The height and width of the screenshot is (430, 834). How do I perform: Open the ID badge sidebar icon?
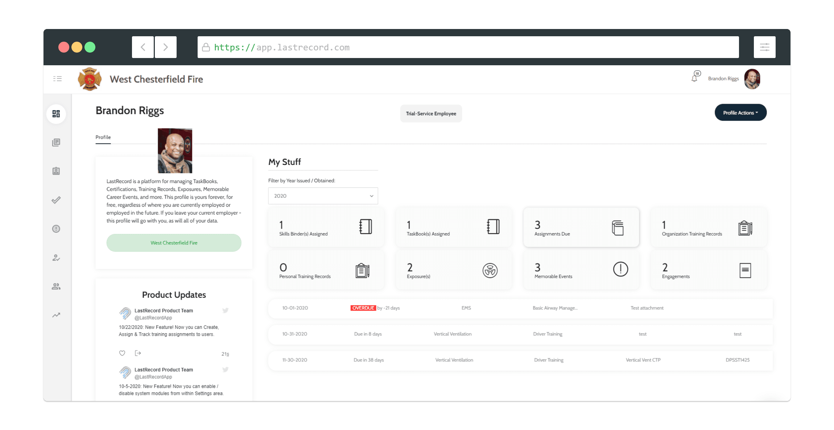pyautogui.click(x=56, y=171)
